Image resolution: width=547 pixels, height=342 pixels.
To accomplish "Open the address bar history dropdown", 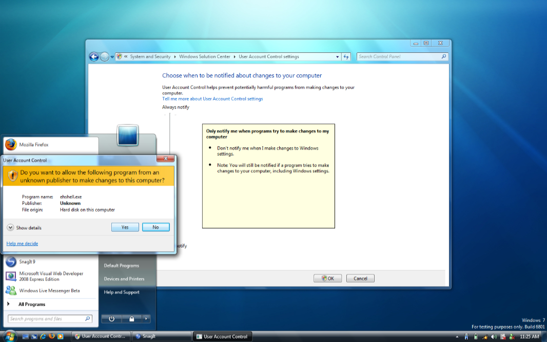I will click(337, 56).
